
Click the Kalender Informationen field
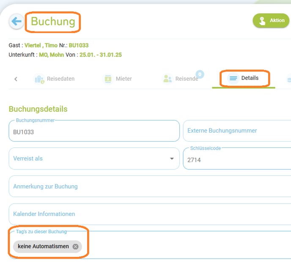point(150,214)
